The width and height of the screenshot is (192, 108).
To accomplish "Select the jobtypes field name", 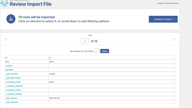I will tap(9, 70).
